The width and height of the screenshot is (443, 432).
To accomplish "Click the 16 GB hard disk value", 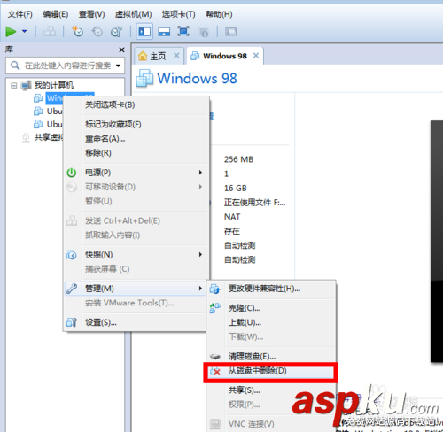I will pos(236,189).
